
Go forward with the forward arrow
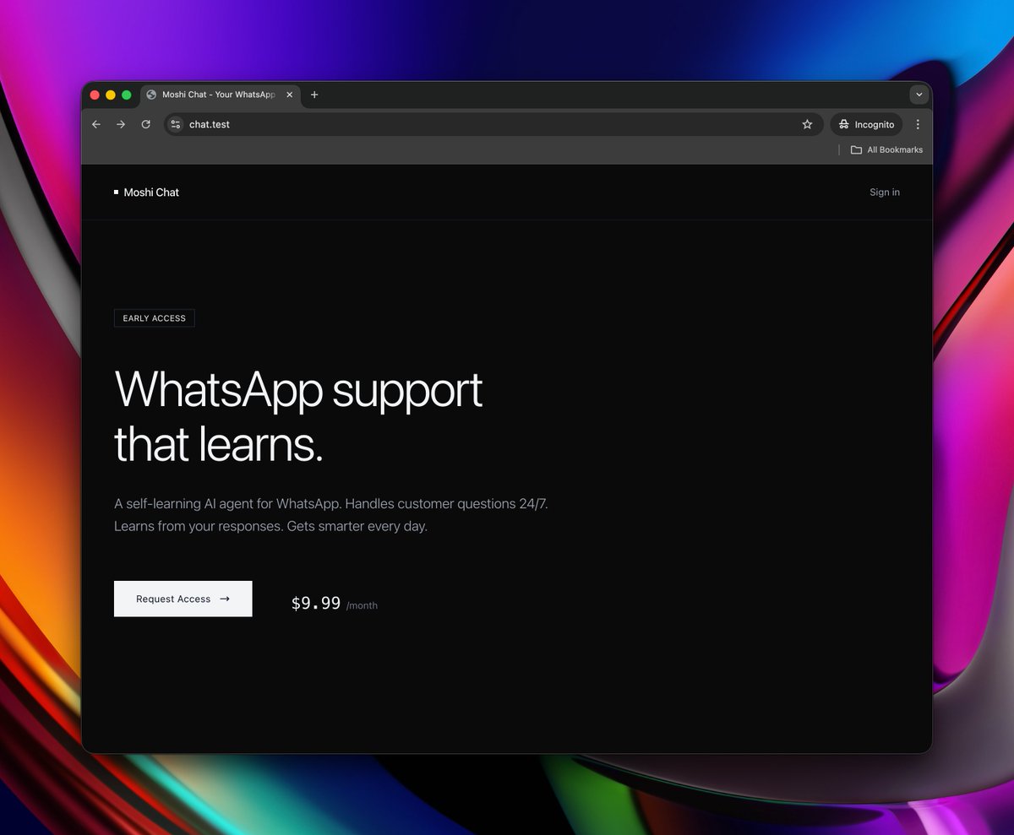click(121, 124)
